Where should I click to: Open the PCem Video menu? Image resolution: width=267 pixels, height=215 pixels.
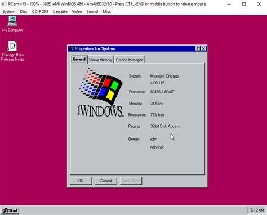pos(77,12)
